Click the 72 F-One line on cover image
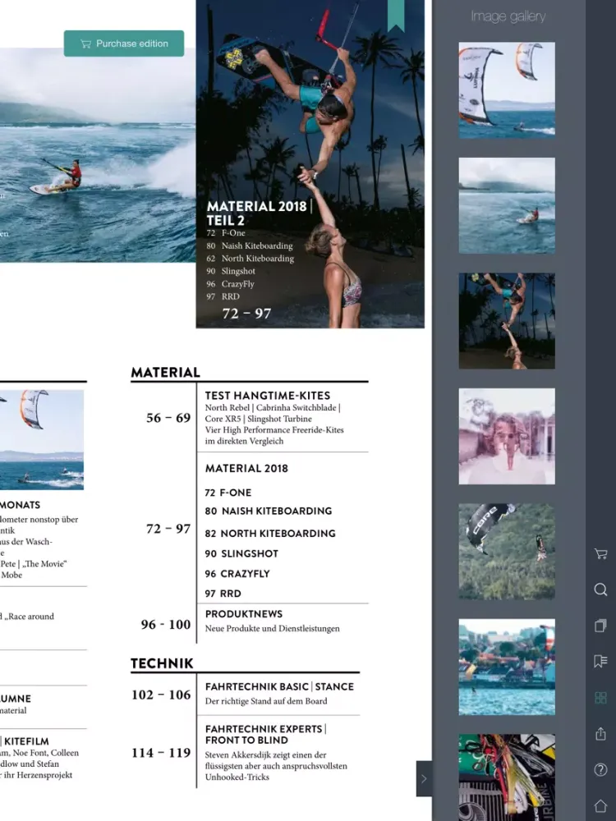 point(226,233)
